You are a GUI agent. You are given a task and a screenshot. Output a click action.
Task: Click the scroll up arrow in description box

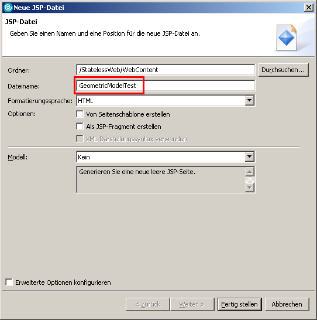250,172
